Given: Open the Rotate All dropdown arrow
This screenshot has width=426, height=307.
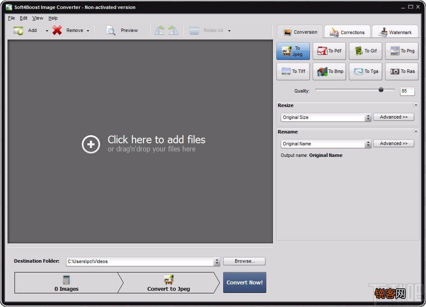Looking at the screenshot, I should click(229, 31).
